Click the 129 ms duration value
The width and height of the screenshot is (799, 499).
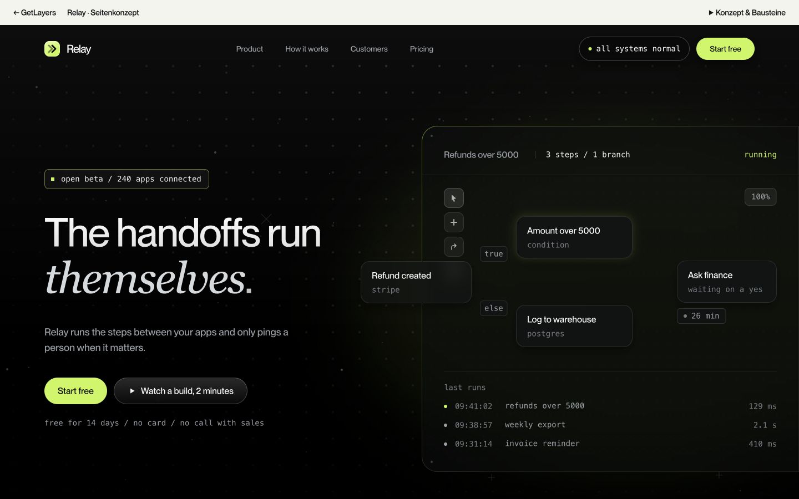tap(762, 406)
